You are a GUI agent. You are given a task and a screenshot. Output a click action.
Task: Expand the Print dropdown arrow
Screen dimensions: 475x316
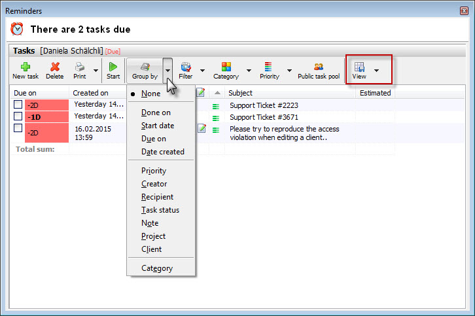(96, 71)
